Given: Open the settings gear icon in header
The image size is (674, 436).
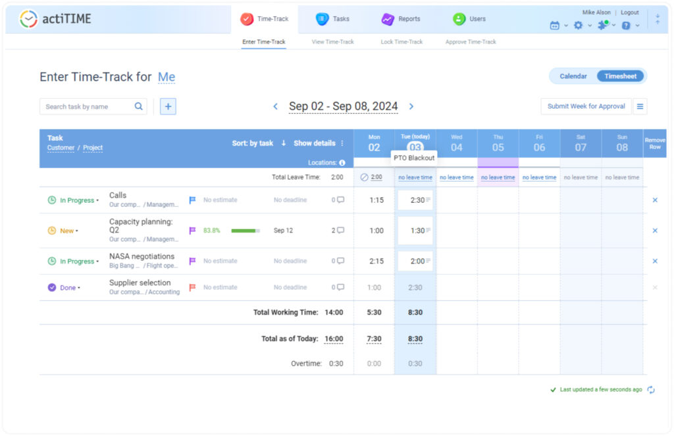Looking at the screenshot, I should point(578,25).
